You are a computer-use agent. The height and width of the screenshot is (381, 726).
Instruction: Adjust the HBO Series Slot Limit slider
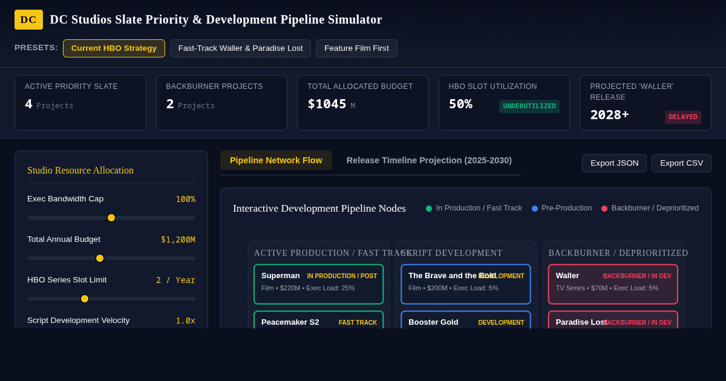point(111,299)
